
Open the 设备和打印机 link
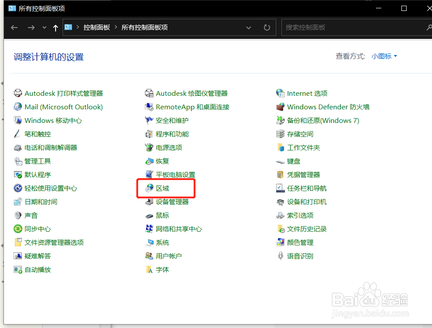(307, 202)
